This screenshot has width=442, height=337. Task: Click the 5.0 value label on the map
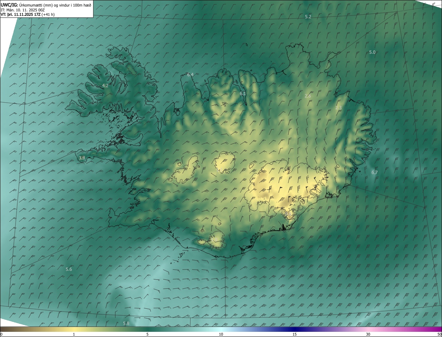pyautogui.click(x=372, y=52)
